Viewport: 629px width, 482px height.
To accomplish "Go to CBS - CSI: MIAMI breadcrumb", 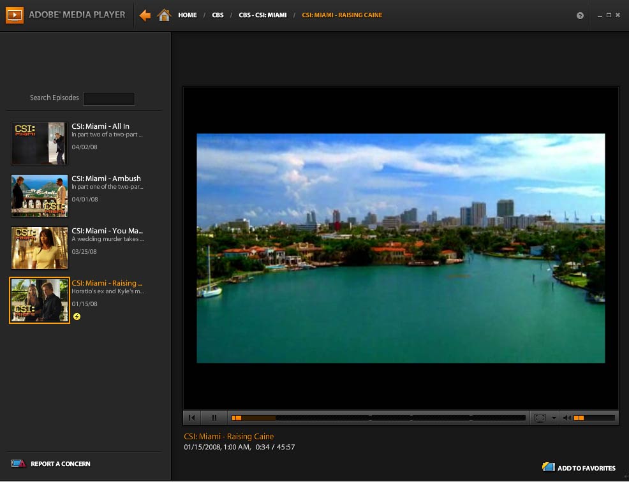I will pos(263,15).
